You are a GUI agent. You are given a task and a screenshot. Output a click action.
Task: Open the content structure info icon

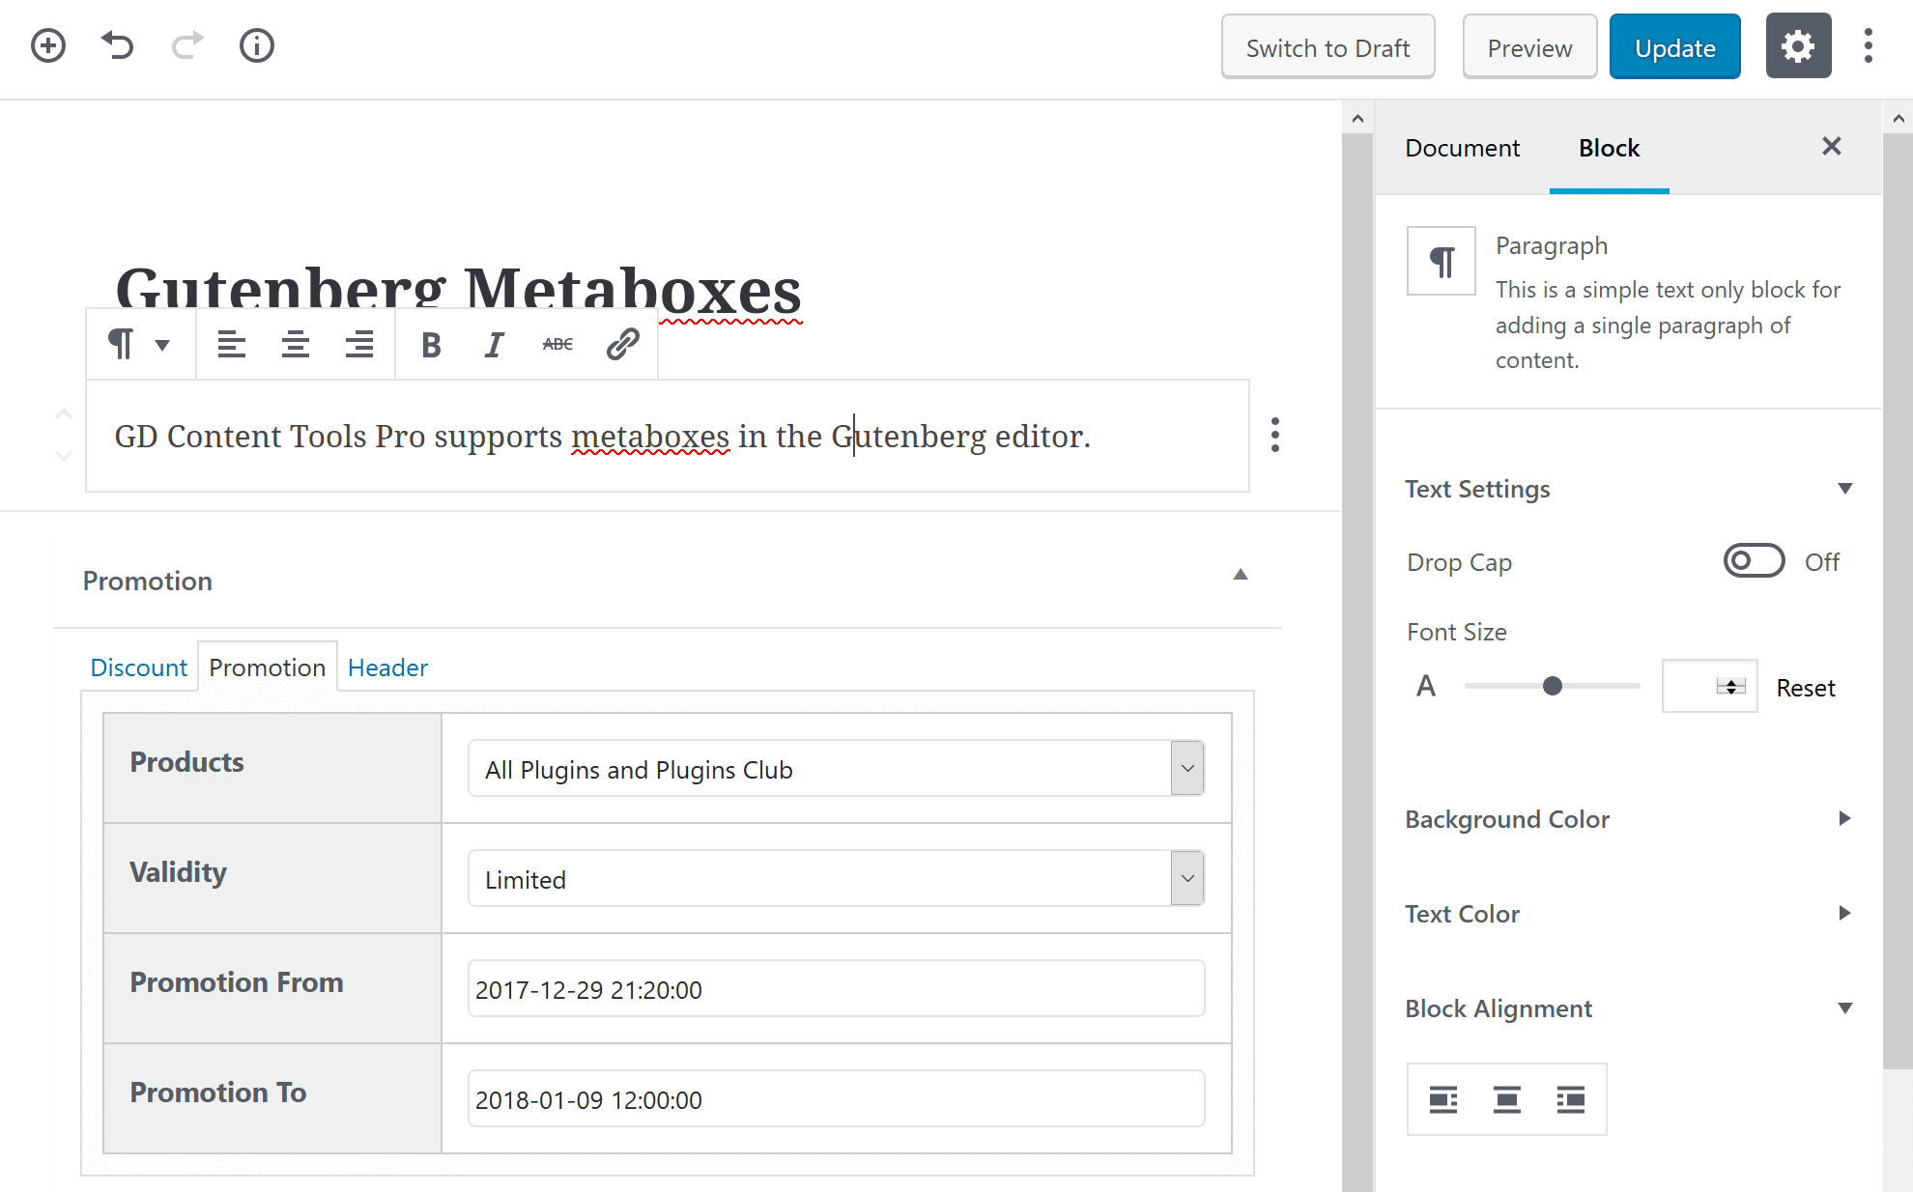click(257, 46)
